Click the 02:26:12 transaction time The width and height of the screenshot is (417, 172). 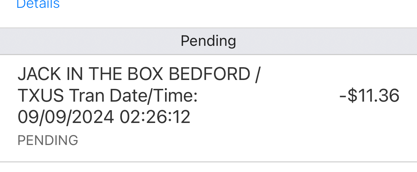click(x=155, y=117)
